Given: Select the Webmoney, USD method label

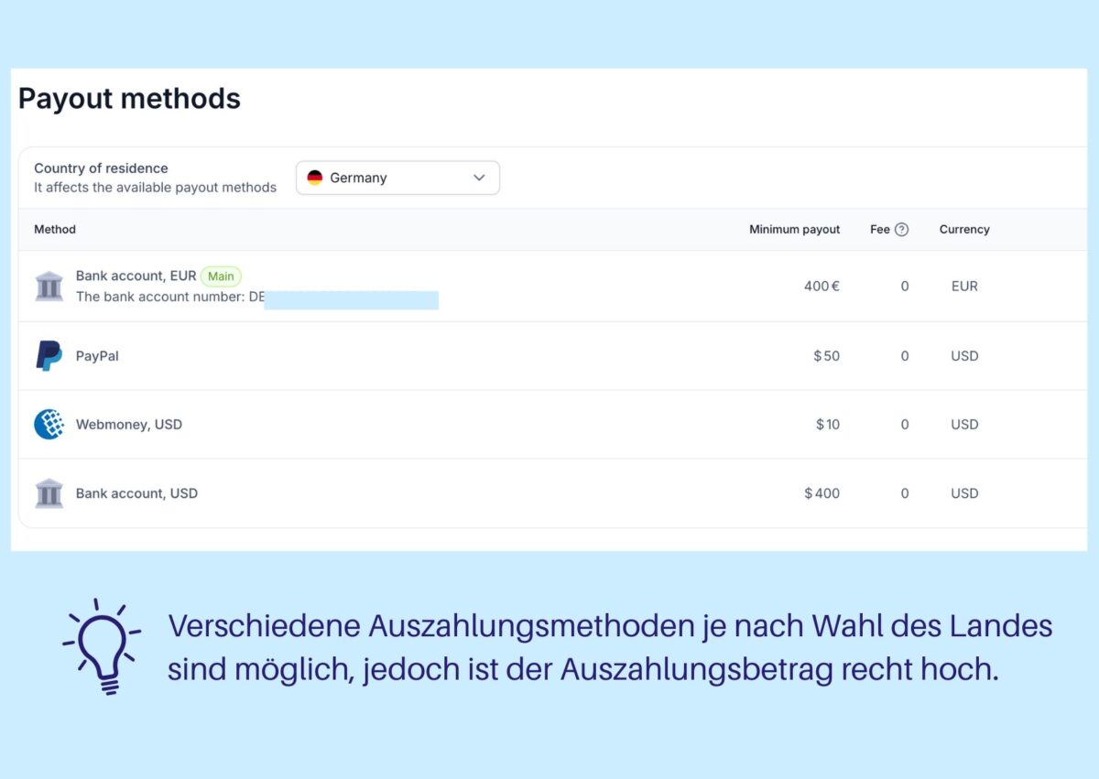Looking at the screenshot, I should click(x=129, y=425).
